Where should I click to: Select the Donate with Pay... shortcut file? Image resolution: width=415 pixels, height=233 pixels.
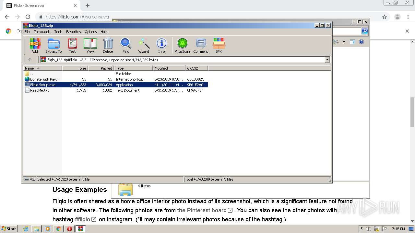tap(116, 79)
